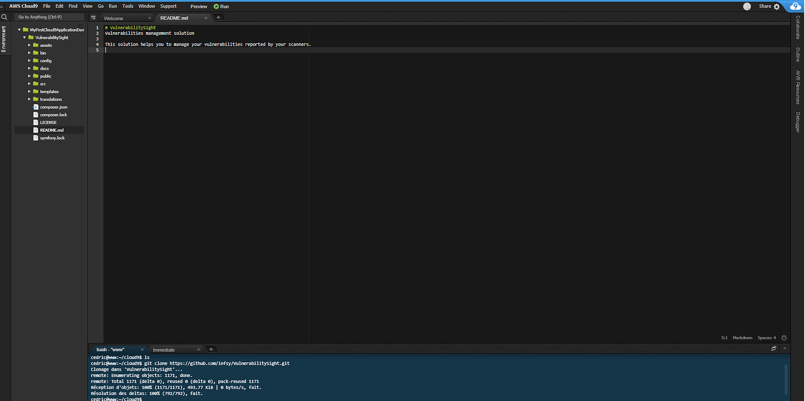
Task: Toggle the AWS Resources side panel
Action: click(x=798, y=87)
